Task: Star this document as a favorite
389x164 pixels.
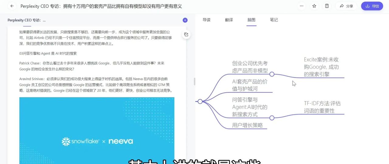Action: (x=314, y=6)
